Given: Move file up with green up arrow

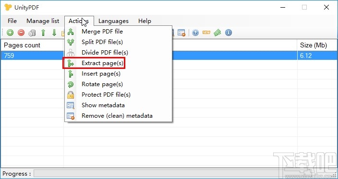Looking at the screenshot, I should [x=43, y=33].
